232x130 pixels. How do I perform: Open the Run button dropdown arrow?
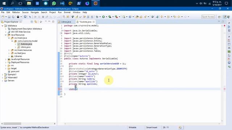[106, 17]
